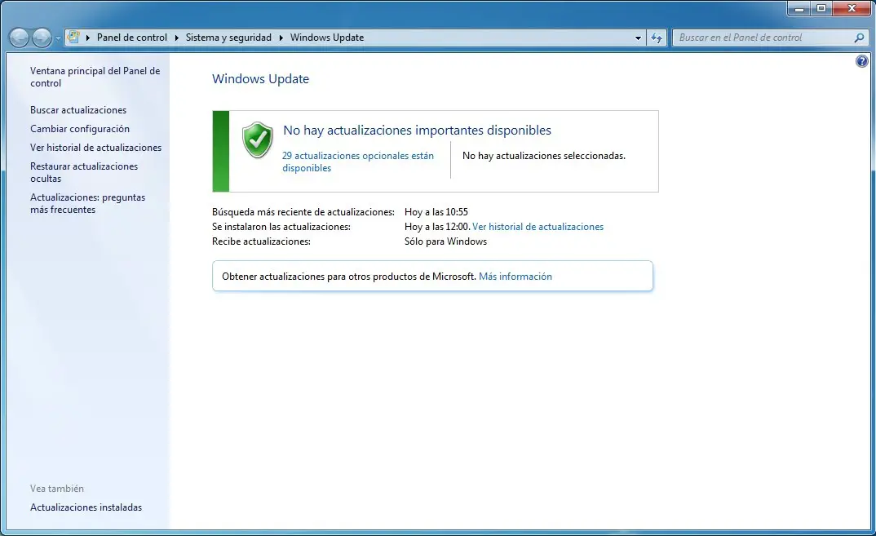Open 29 actualizaciones opcionales están disponibles

coord(357,162)
